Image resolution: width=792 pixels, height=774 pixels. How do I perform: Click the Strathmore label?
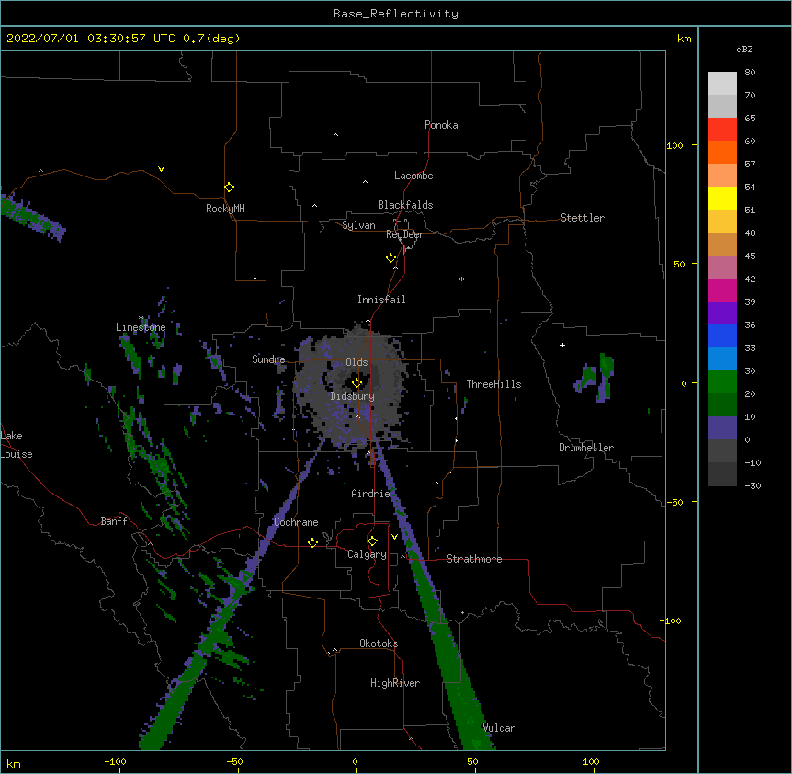coord(474,559)
